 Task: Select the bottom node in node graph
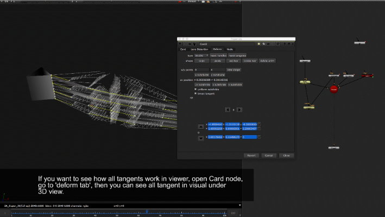point(333,147)
